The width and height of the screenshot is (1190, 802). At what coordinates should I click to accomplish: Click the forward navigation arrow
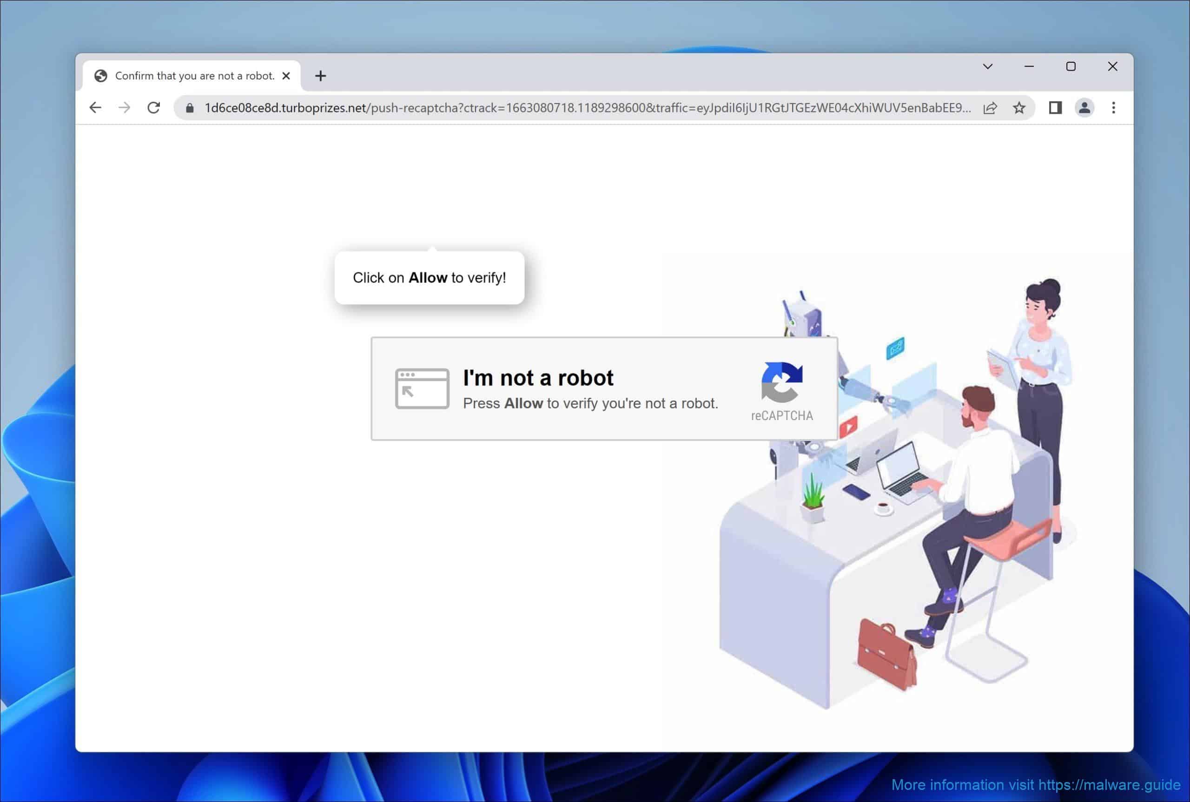(x=124, y=108)
